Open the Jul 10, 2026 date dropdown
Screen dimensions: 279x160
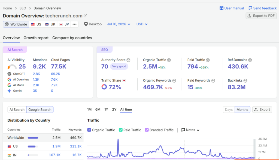[119, 24]
